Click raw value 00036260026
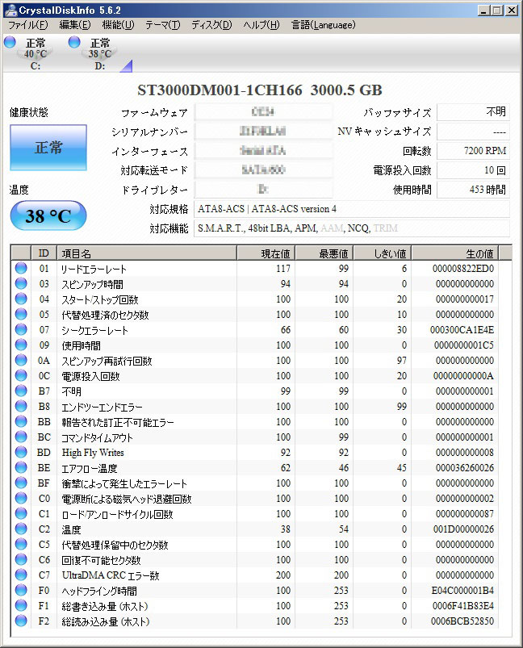Image resolution: width=523 pixels, height=648 pixels. pyautogui.click(x=465, y=468)
